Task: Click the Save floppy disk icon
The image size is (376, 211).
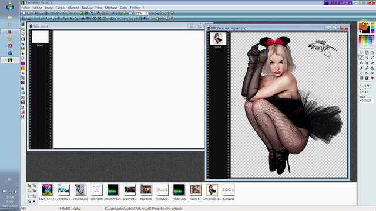Action: coord(34,13)
